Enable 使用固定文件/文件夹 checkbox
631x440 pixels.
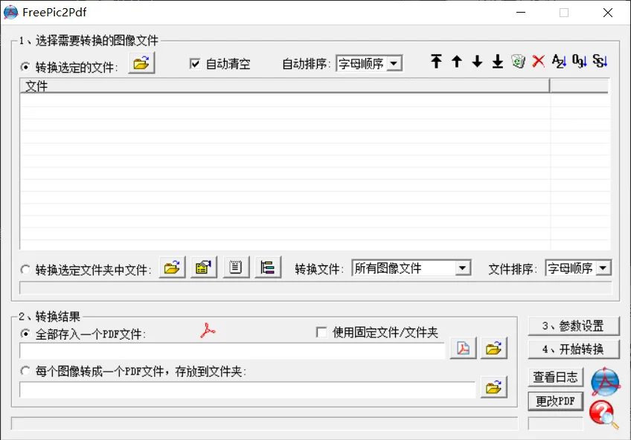coord(321,332)
